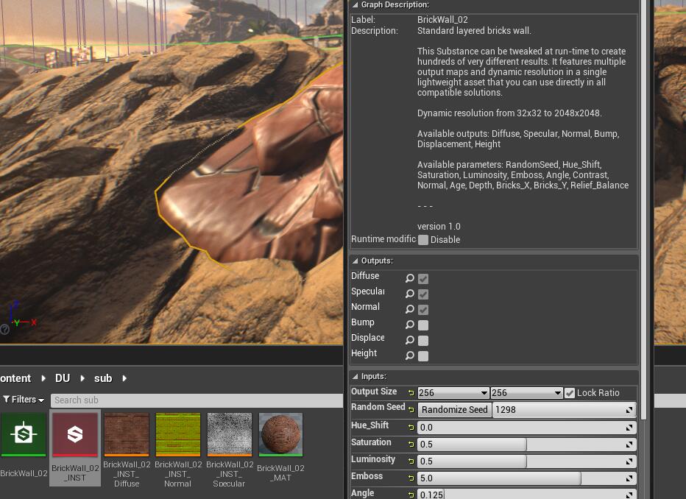Navigate to the Content folder breadcrumb
Viewport: 686px width, 499px height.
click(15, 378)
